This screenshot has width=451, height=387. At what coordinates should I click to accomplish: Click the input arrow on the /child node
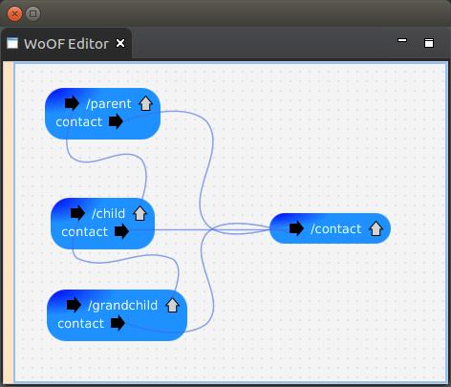77,213
